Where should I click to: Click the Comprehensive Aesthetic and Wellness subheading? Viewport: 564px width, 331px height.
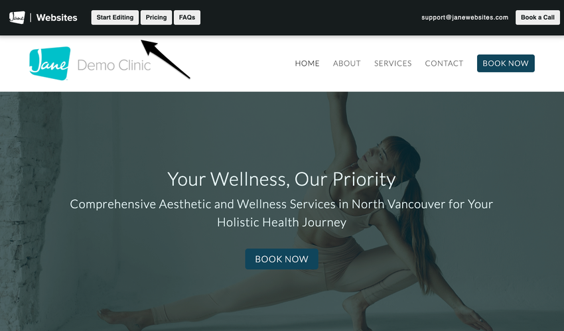[x=281, y=213]
